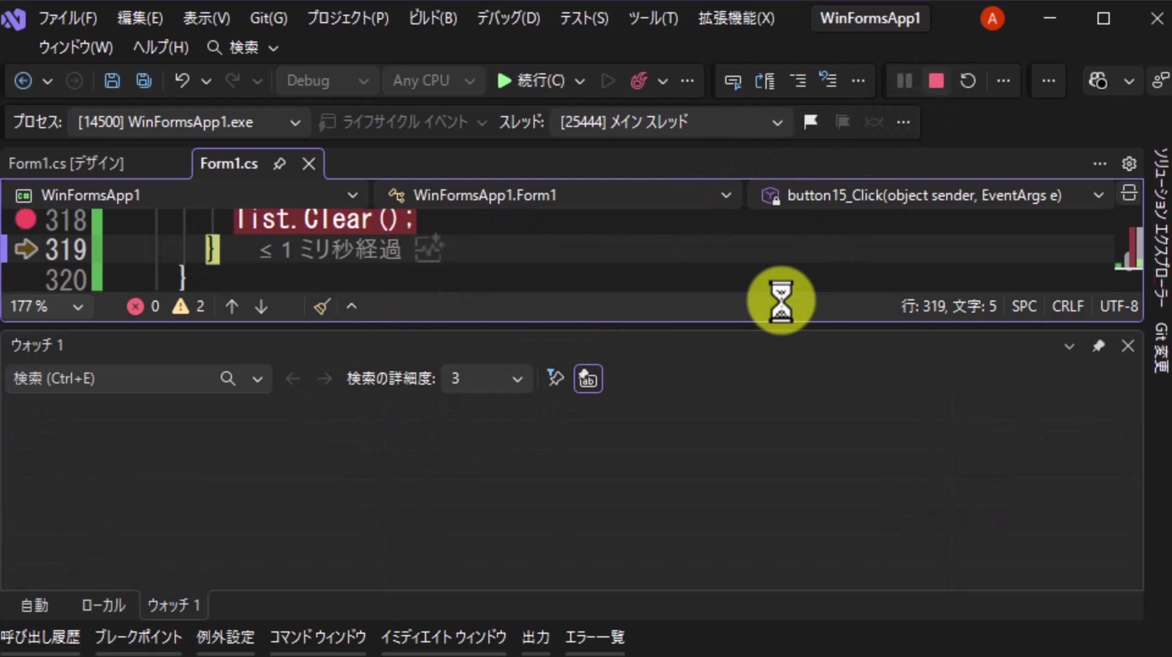Click the Save All icon
This screenshot has height=657, width=1172.
(143, 81)
